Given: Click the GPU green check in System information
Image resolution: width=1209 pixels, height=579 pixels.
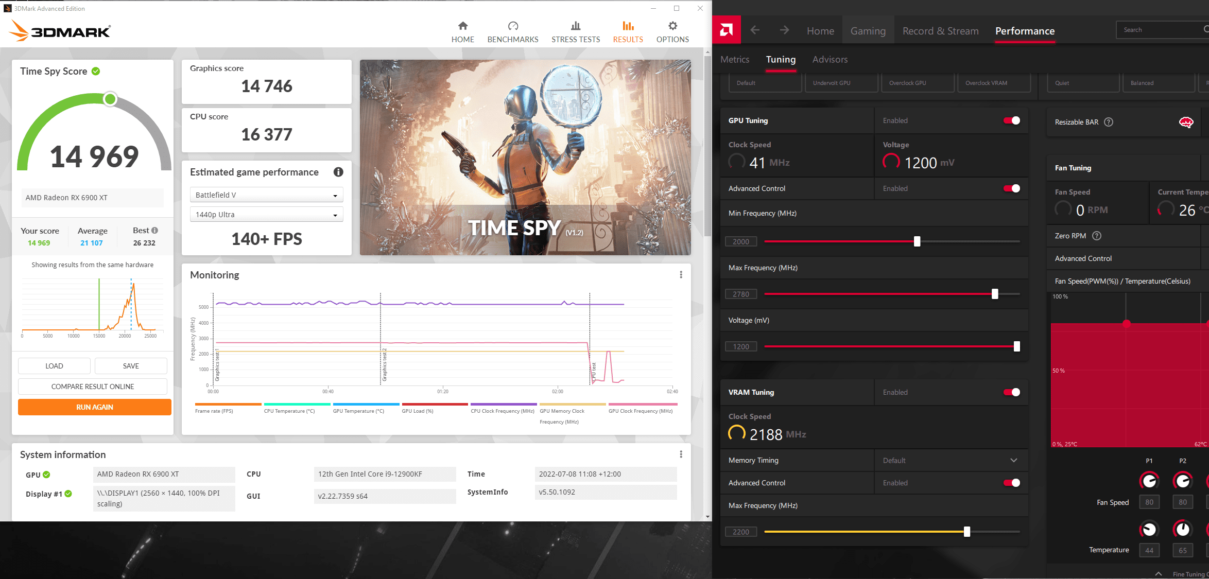Looking at the screenshot, I should coord(46,475).
